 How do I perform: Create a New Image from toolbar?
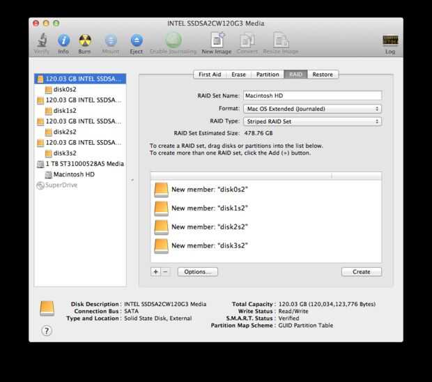(x=217, y=40)
